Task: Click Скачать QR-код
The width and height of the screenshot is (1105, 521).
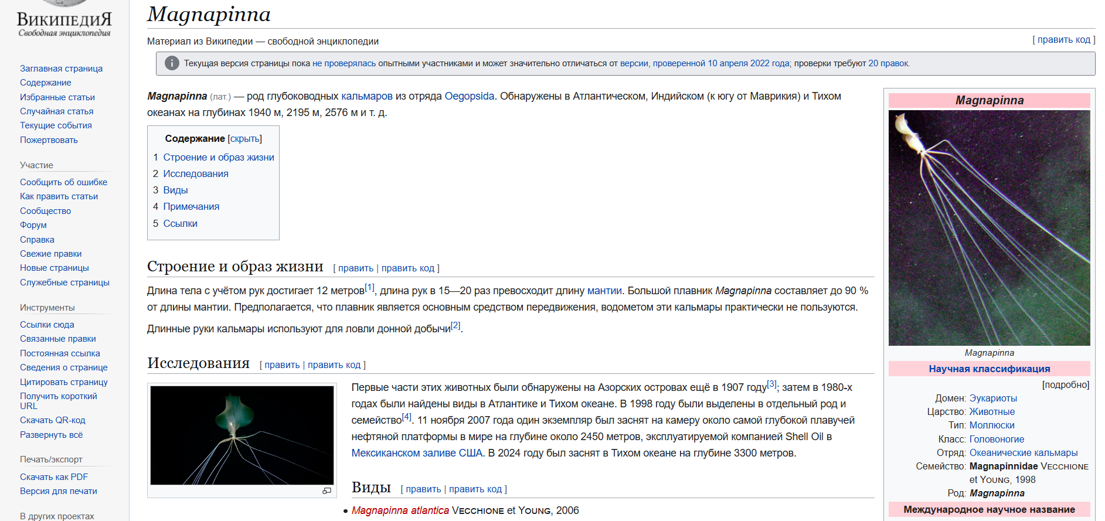Action: [53, 420]
